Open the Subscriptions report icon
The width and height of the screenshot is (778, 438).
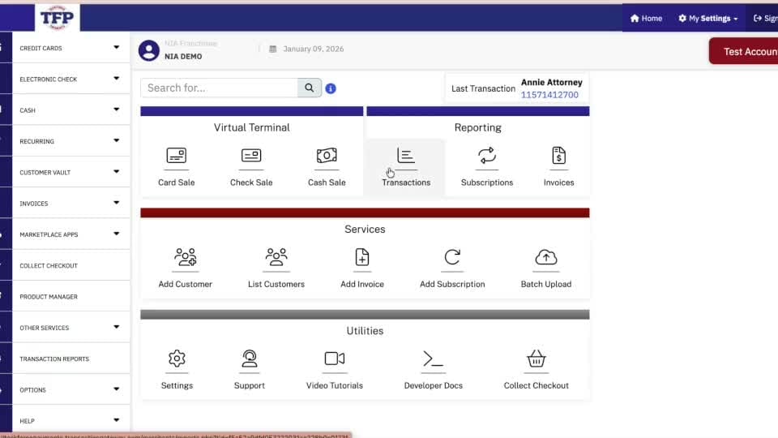[487, 156]
